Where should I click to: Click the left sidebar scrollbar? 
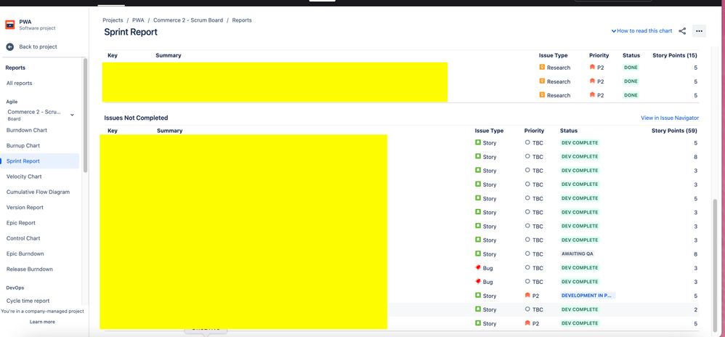point(85,115)
